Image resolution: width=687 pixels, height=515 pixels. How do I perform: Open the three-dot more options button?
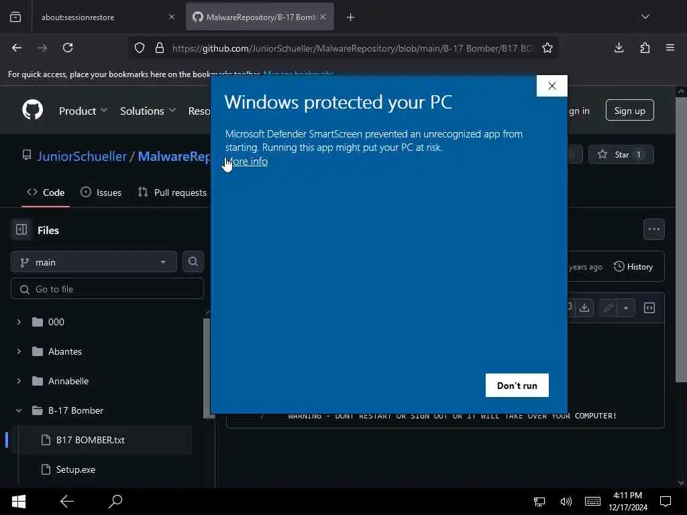tap(653, 229)
